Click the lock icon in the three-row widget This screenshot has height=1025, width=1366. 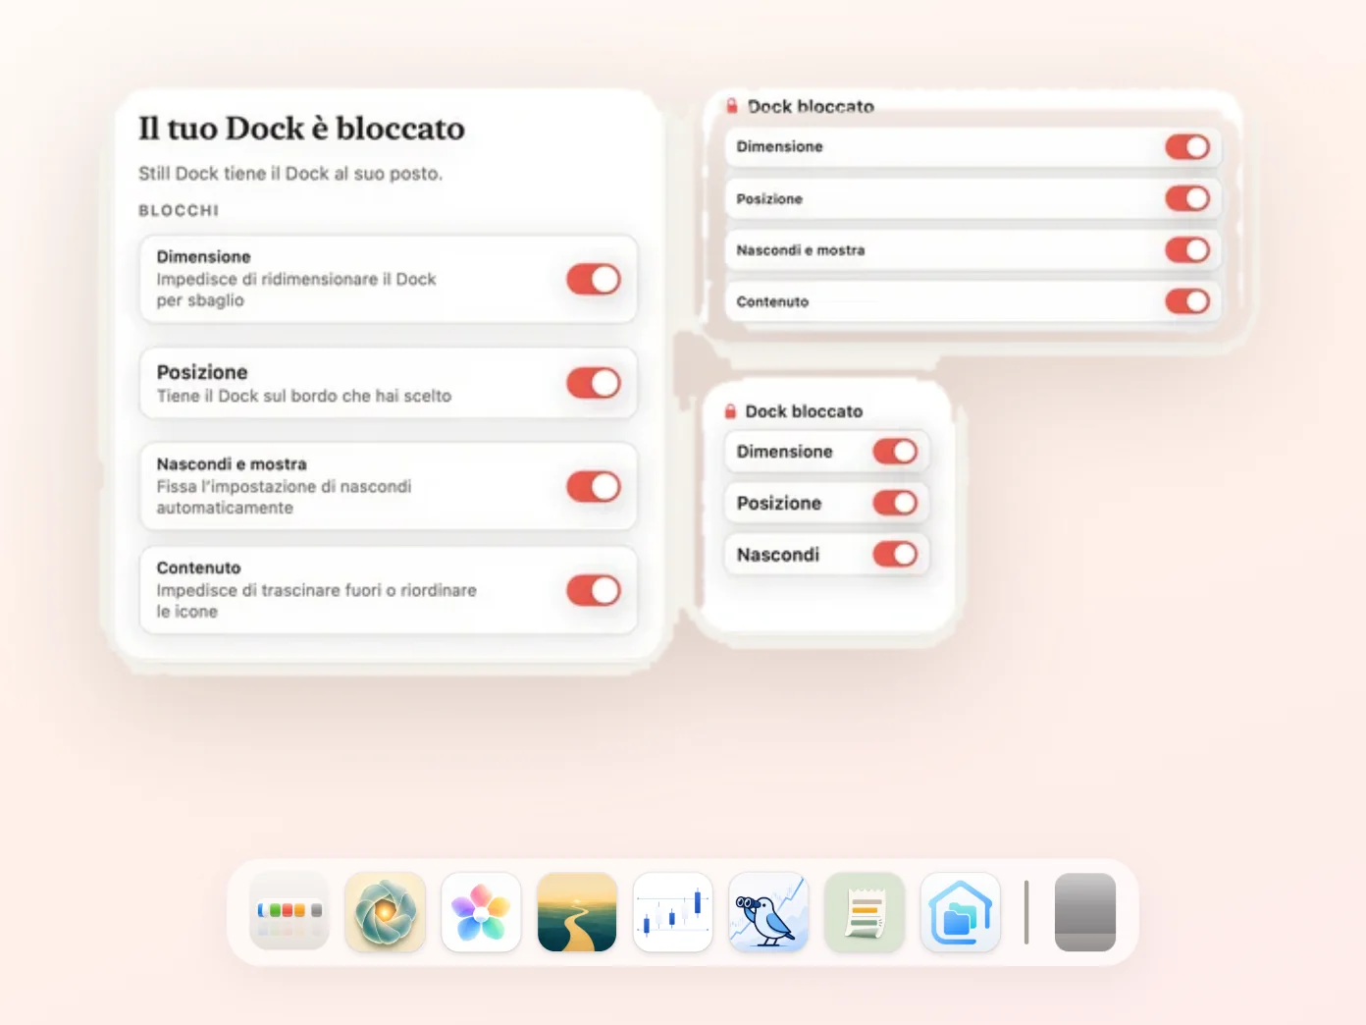click(x=730, y=411)
